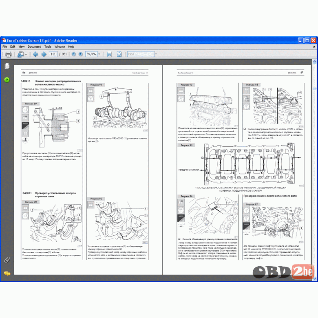Close the document with the menu bar X
Screen dimensions: 318x318
314,46
